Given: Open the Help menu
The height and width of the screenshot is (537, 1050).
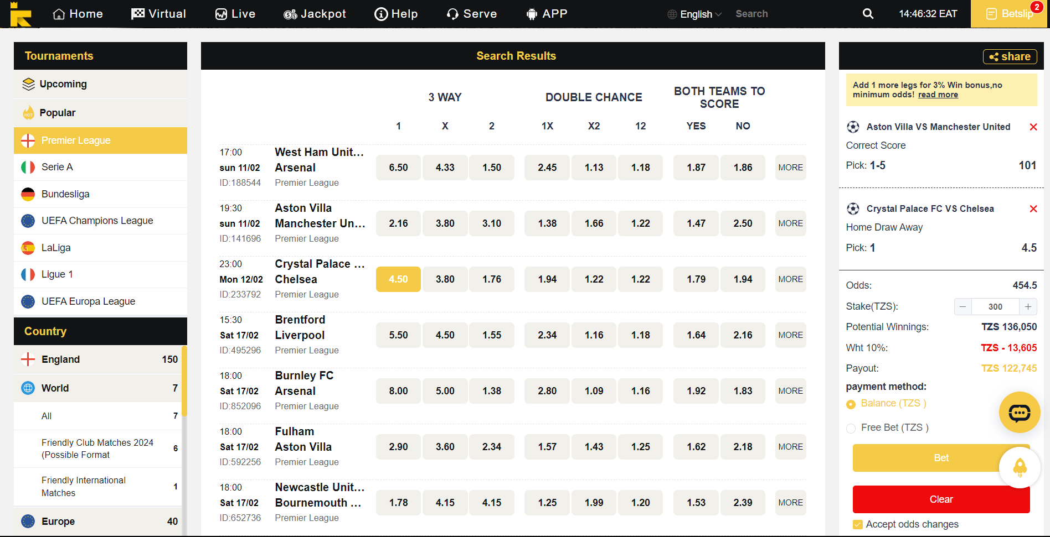Looking at the screenshot, I should pos(396,14).
